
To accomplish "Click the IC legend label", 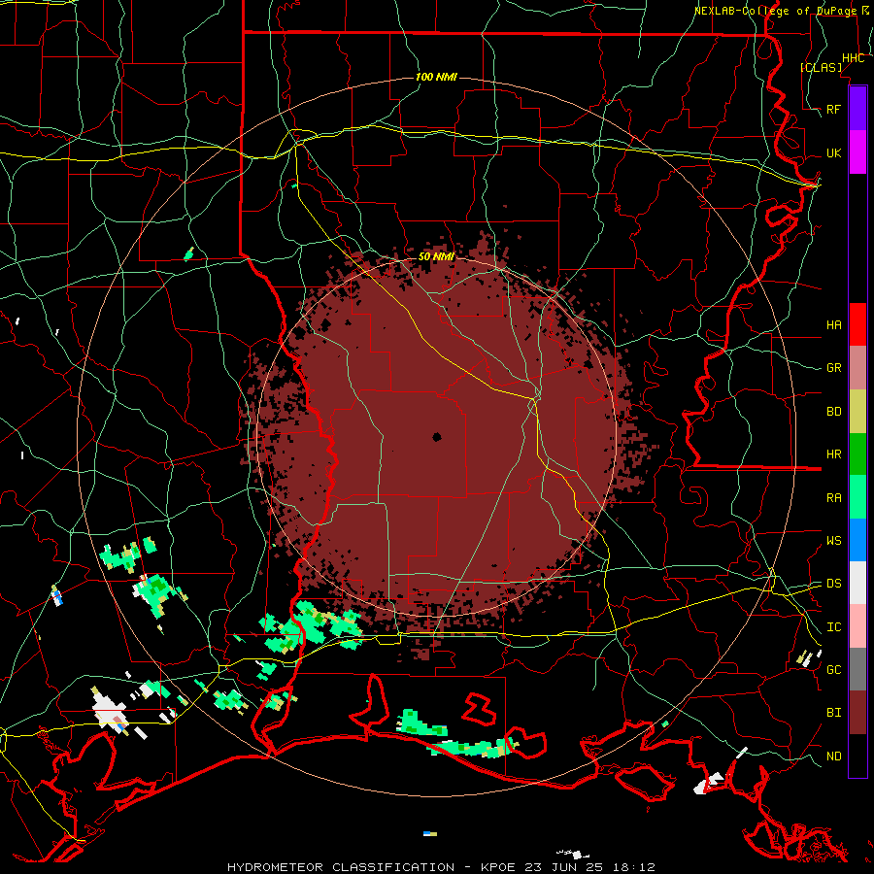I will [834, 627].
